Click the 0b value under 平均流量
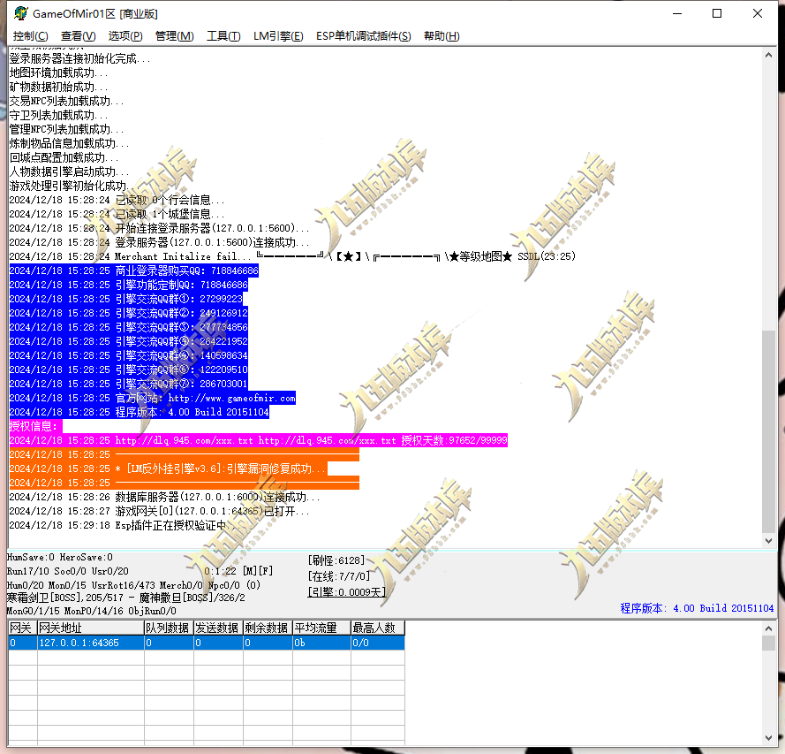 tap(321, 643)
